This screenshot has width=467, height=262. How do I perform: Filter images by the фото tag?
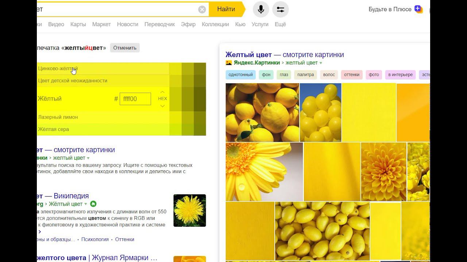(374, 75)
